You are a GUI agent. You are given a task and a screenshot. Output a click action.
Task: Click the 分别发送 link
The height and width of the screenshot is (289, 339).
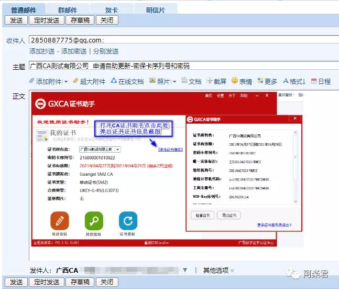point(106,51)
